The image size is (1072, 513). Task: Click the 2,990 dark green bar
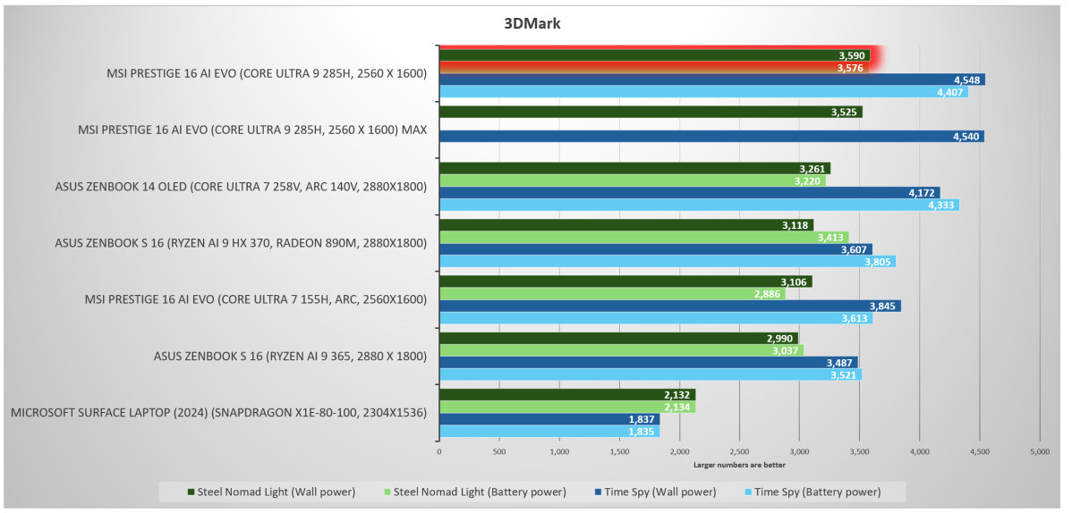(x=618, y=338)
